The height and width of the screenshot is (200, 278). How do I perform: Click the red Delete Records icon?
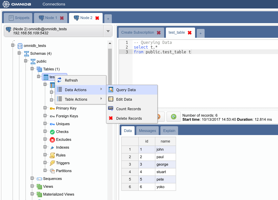[111, 118]
